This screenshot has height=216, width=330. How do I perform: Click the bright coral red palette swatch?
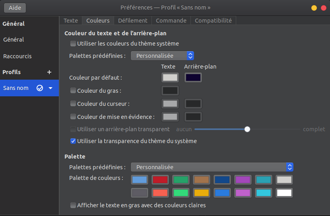coord(160,193)
